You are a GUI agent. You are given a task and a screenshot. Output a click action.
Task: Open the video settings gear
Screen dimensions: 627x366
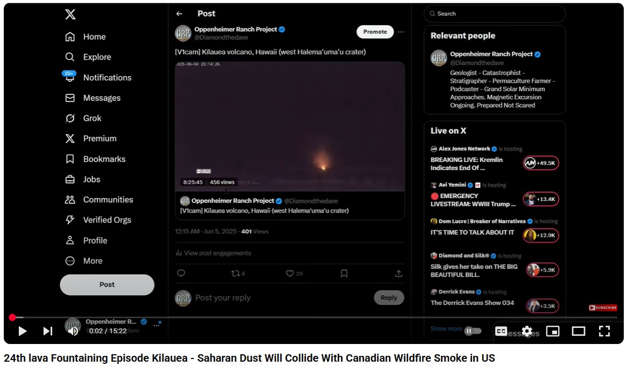[x=527, y=331]
